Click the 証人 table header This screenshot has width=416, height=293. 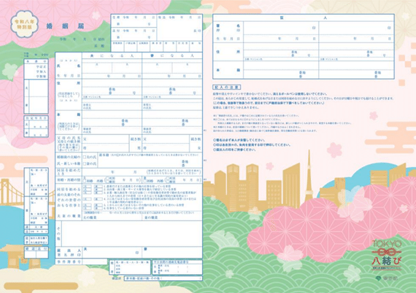pyautogui.click(x=303, y=18)
